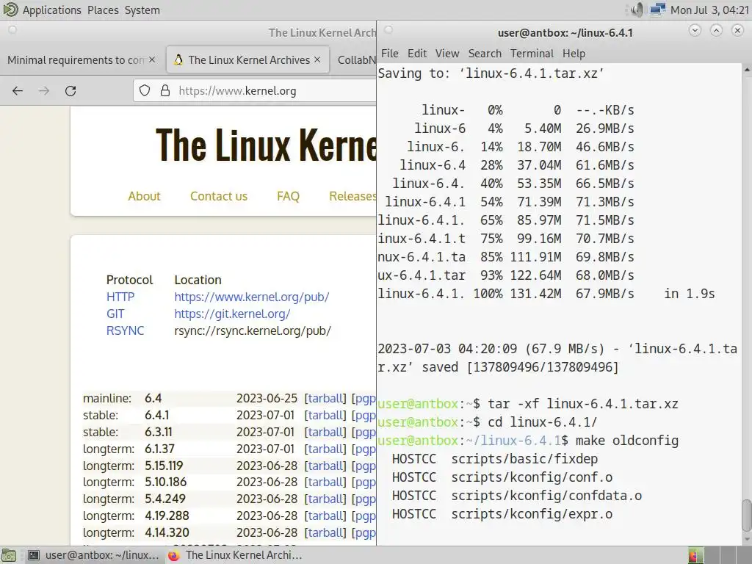Click the clock showing Mon Jul 3, 04:21

[x=709, y=10]
